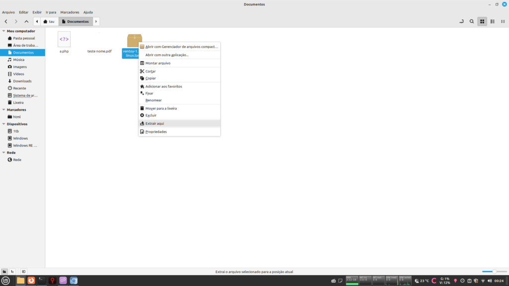Viewport: 509px width, 286px height.
Task: Go up to parent folder
Action: [26, 21]
